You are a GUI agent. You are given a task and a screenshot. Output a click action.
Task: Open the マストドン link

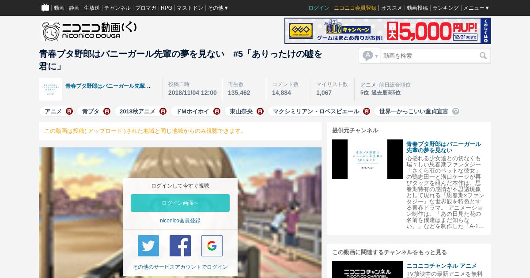pyautogui.click(x=190, y=8)
